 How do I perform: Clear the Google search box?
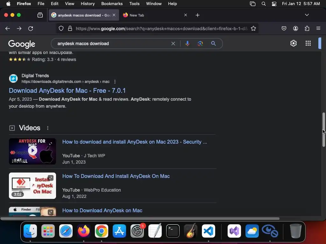(x=173, y=44)
